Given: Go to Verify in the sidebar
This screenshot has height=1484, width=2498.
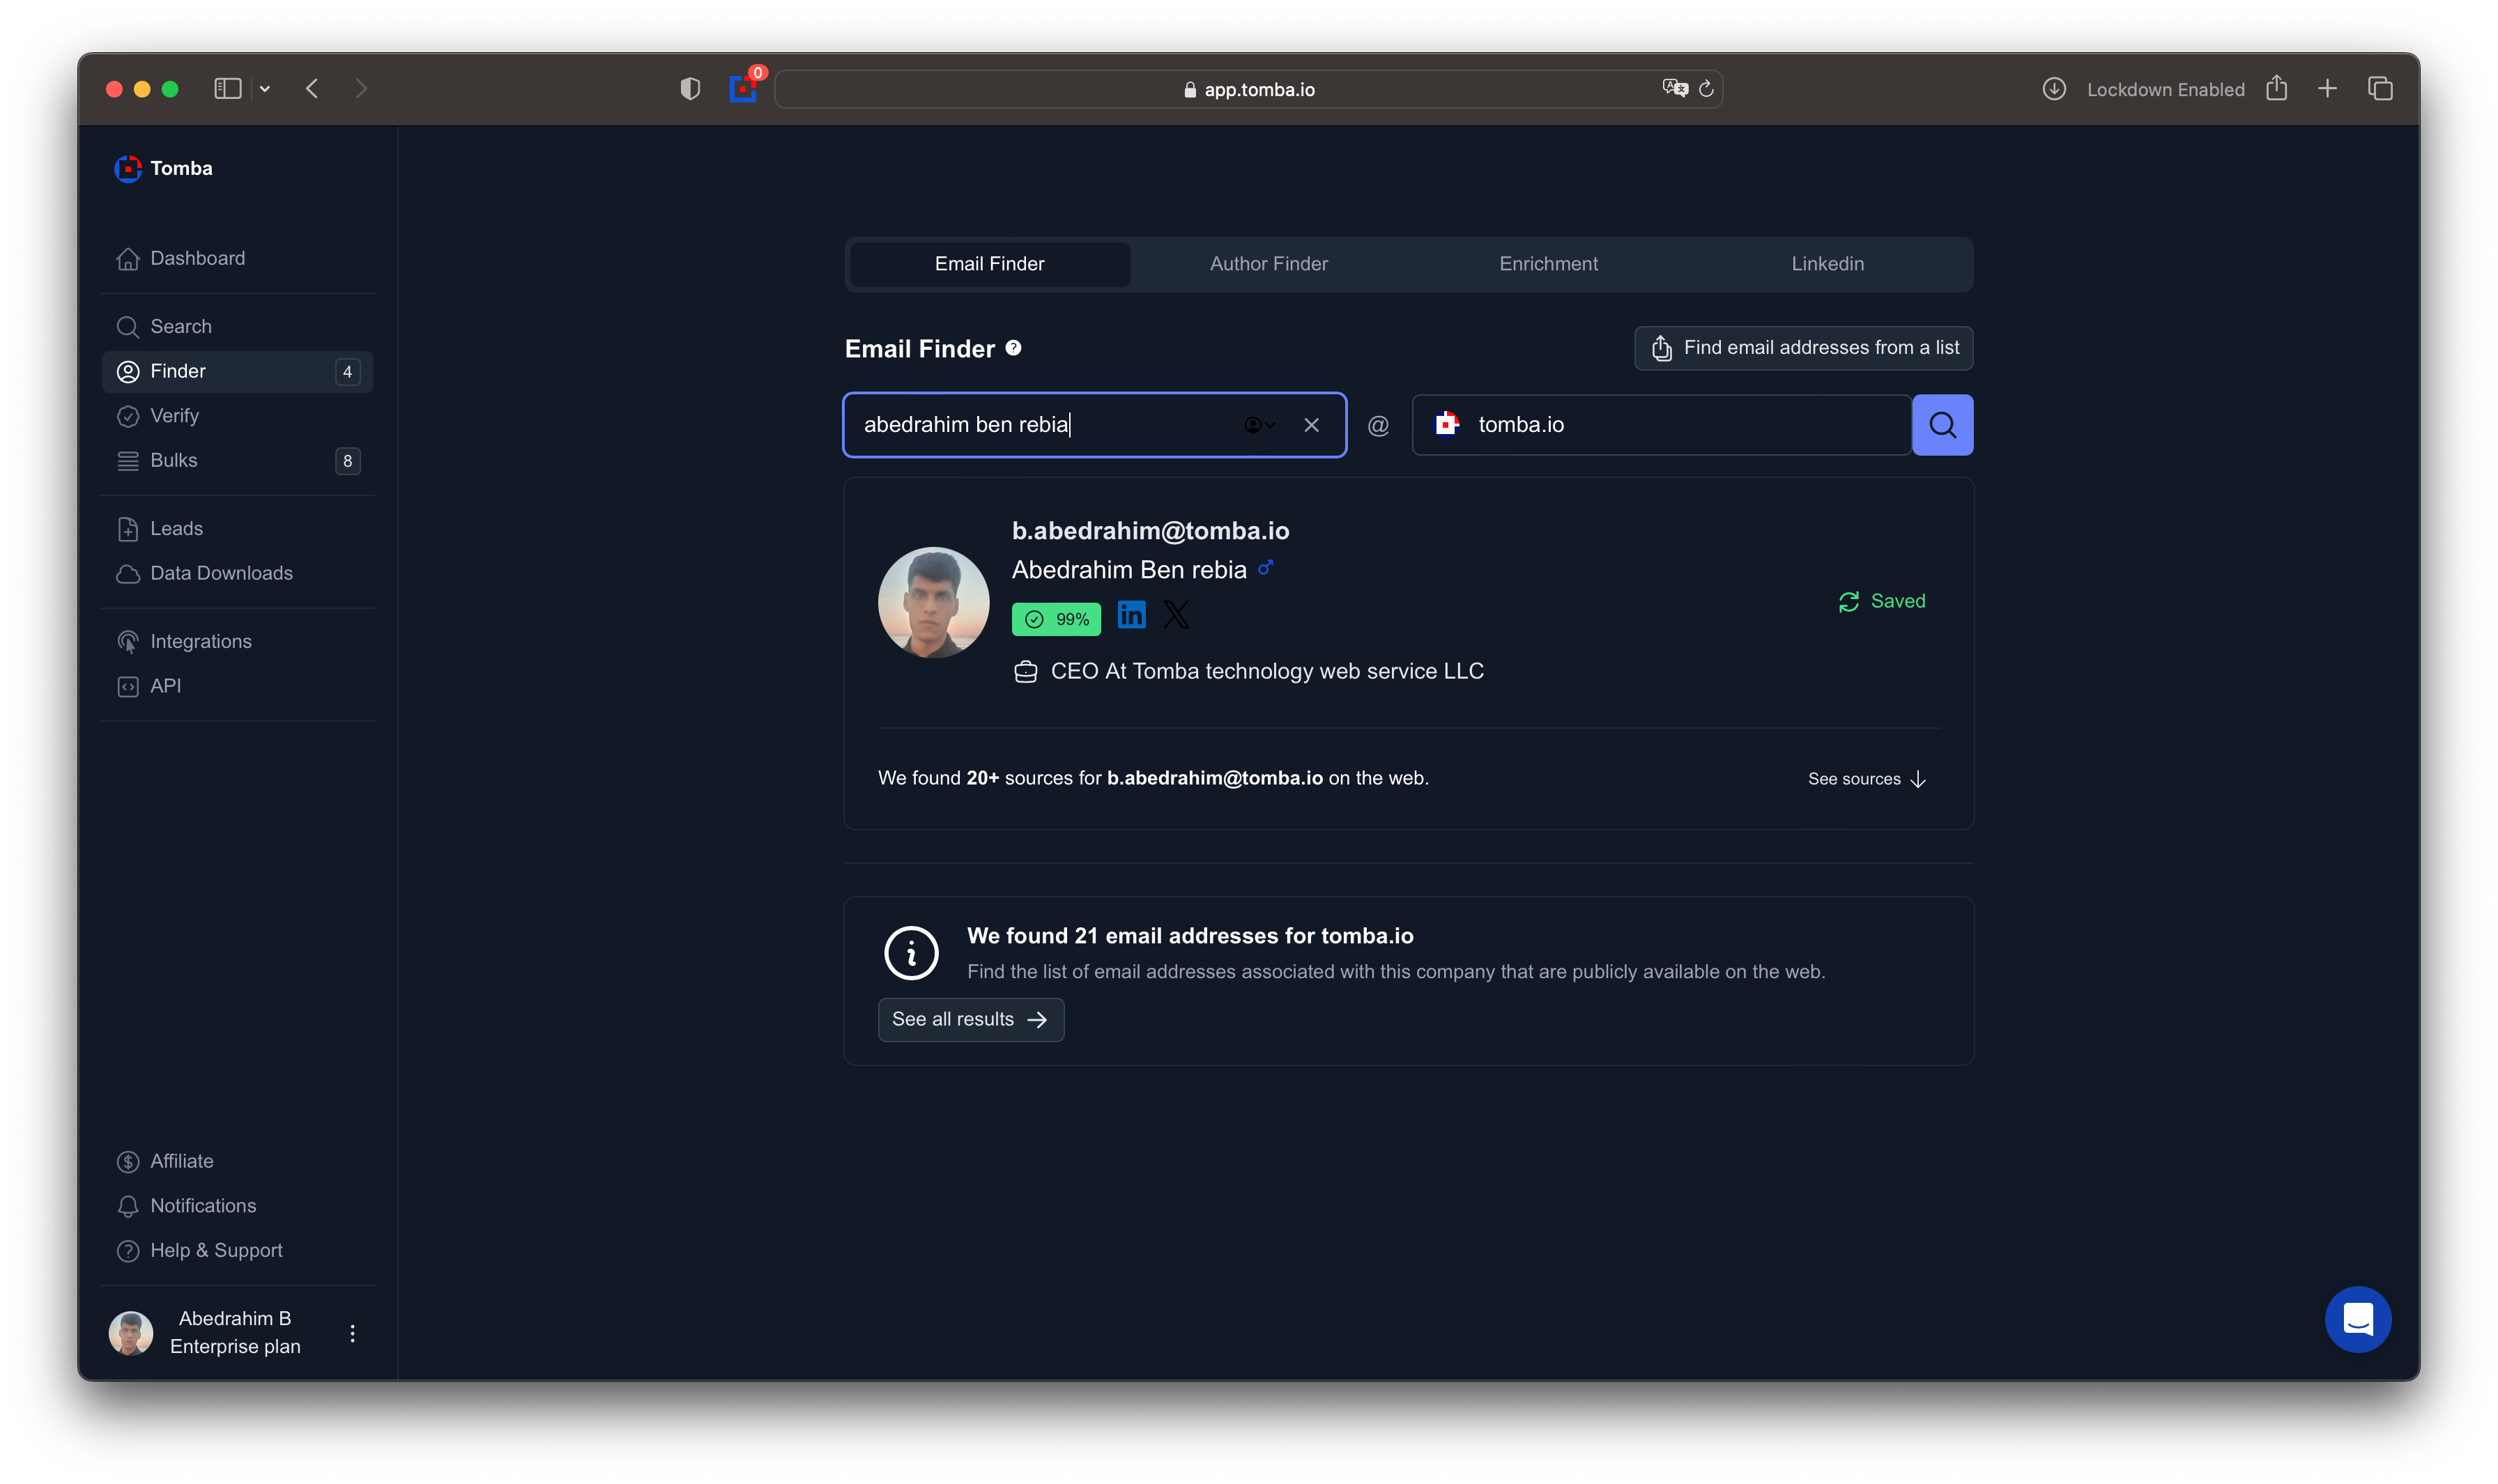Looking at the screenshot, I should (x=237, y=415).
